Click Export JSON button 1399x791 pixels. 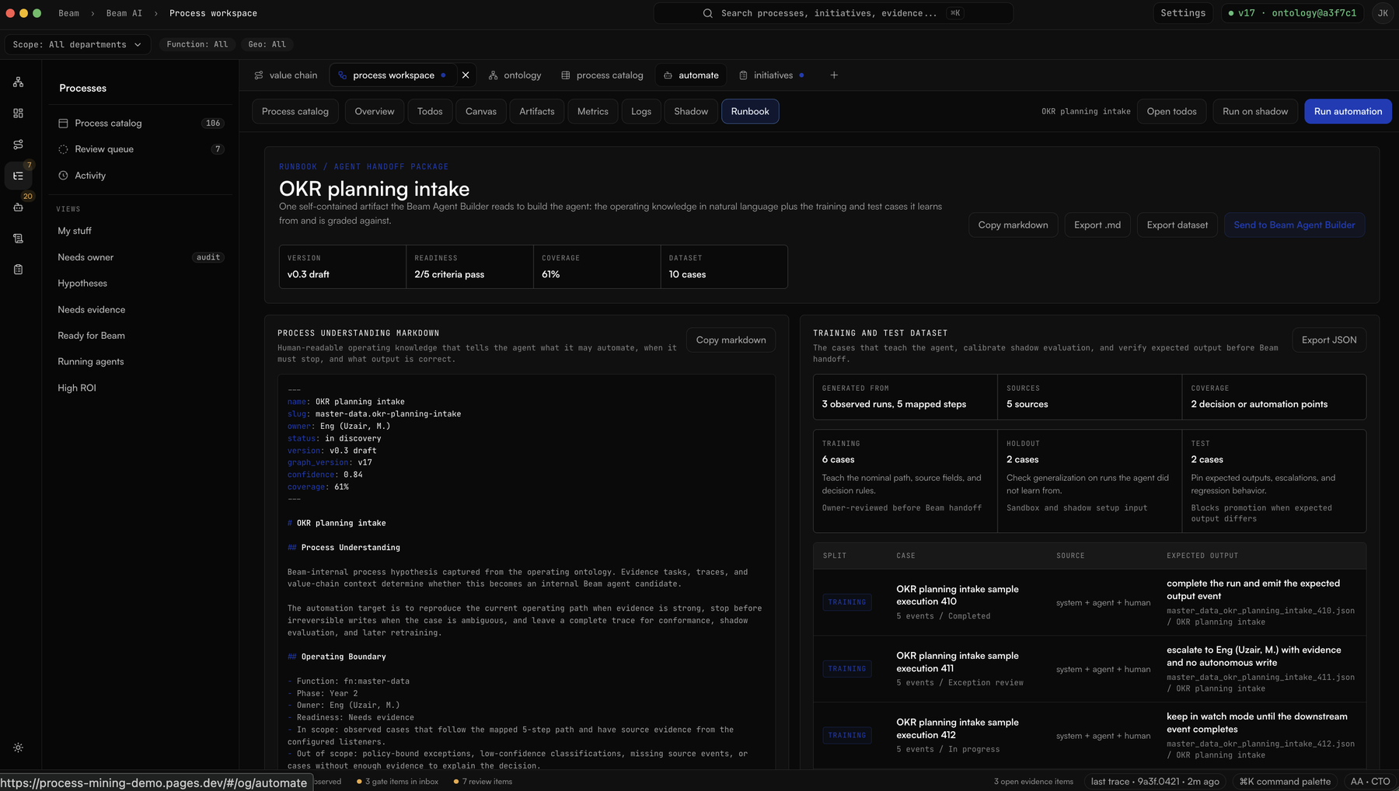(1329, 340)
